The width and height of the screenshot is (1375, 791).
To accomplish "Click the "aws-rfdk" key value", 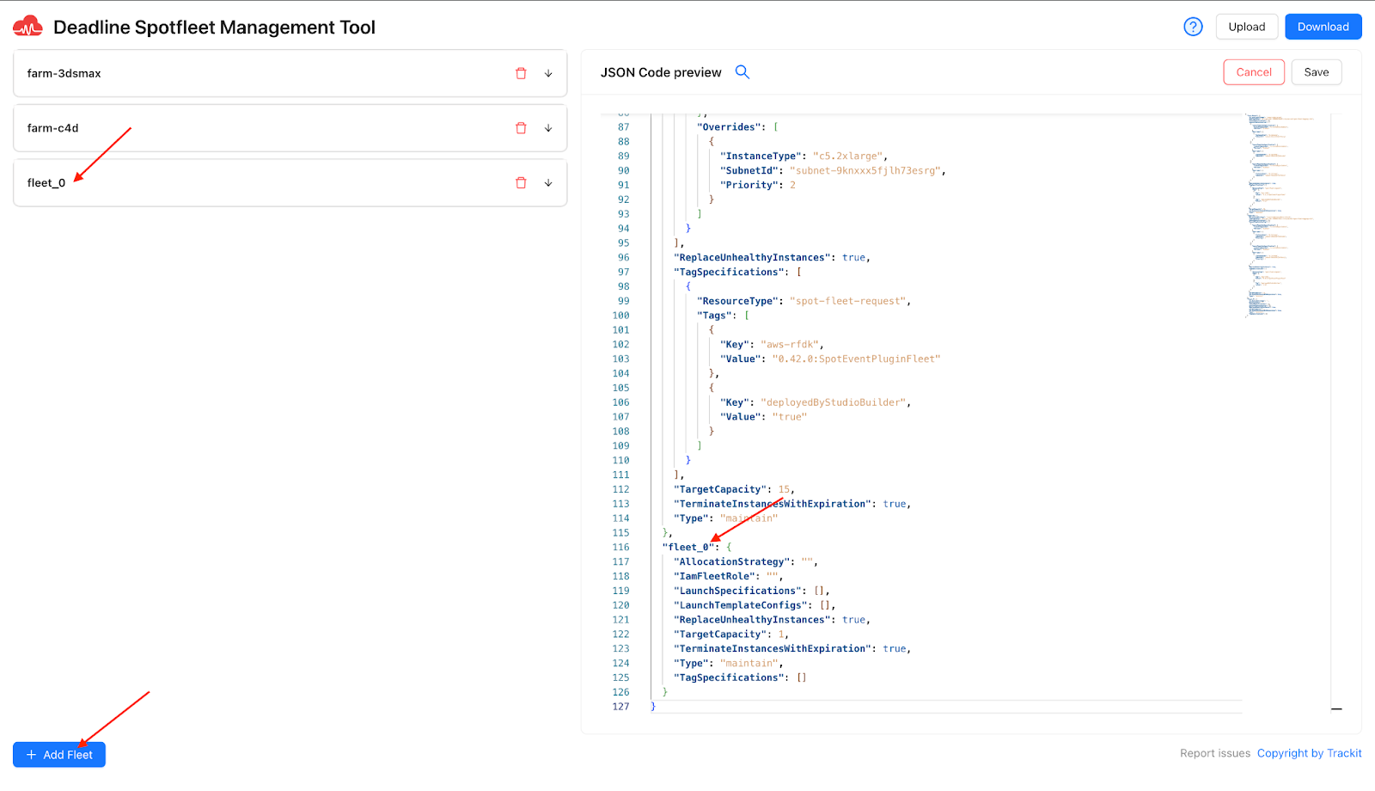I will coord(790,344).
